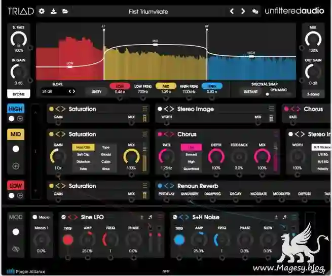The height and width of the screenshot is (276, 332).
Task: Click the MOD hide-cables eye icon
Action: tap(16, 249)
